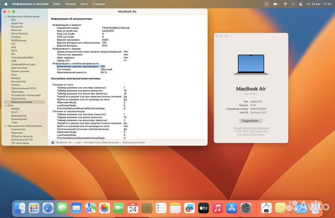Image resolution: width=335 pixels, height=218 pixels.
Task: Select Камера in the sidebar
Action: (x=16, y=78)
